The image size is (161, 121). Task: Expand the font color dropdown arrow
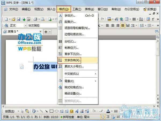tap(112, 111)
